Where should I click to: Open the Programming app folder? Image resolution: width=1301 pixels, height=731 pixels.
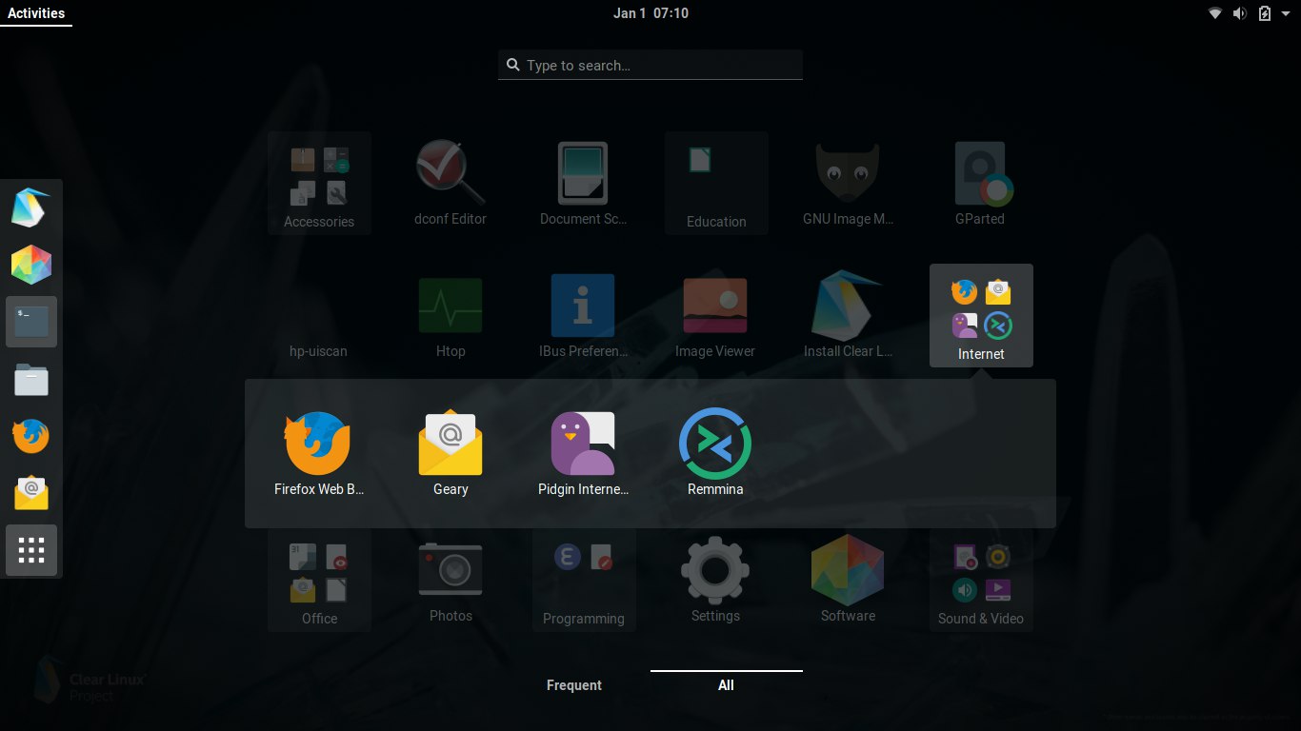[x=584, y=580]
